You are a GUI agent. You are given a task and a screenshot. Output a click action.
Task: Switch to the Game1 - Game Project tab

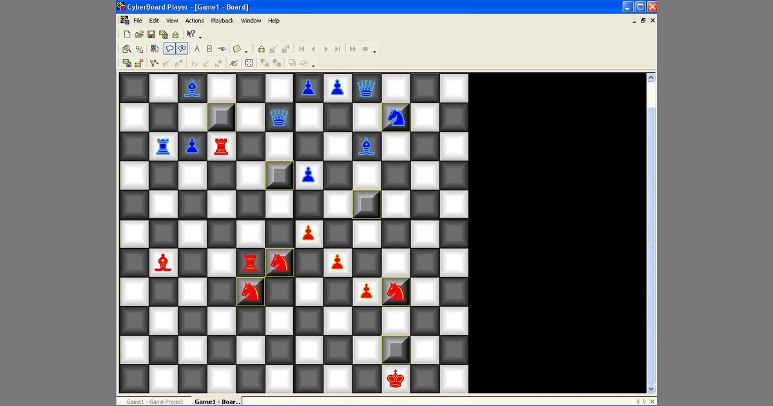pyautogui.click(x=154, y=401)
